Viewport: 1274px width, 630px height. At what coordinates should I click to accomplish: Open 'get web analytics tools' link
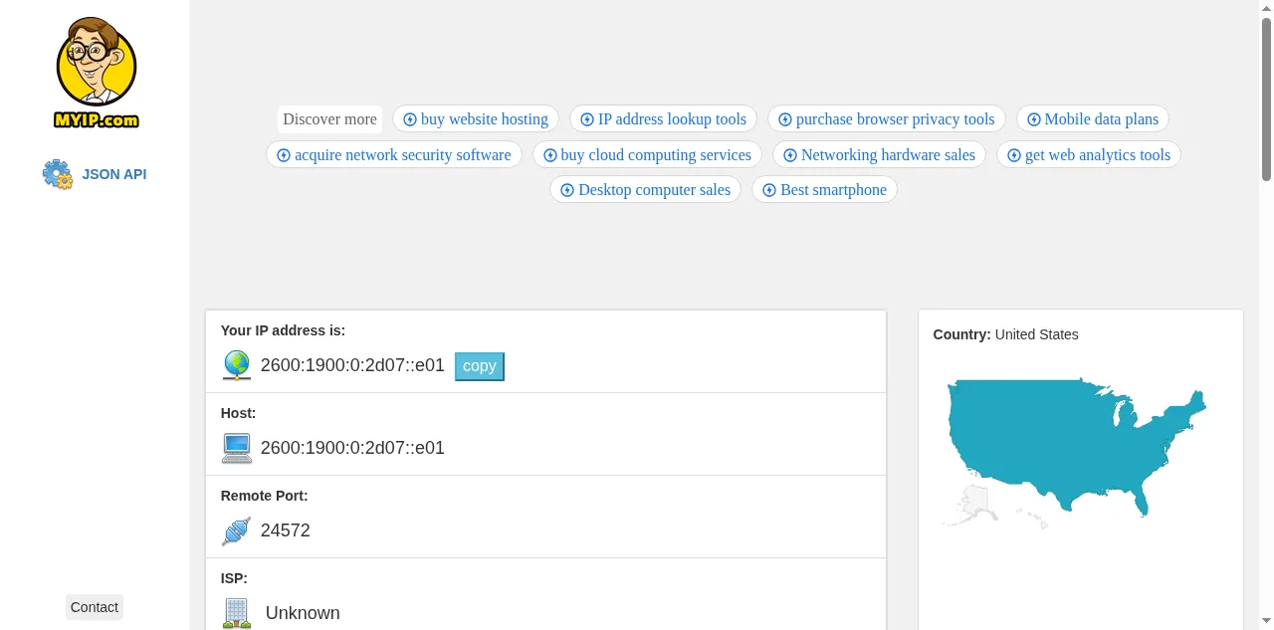[1089, 155]
